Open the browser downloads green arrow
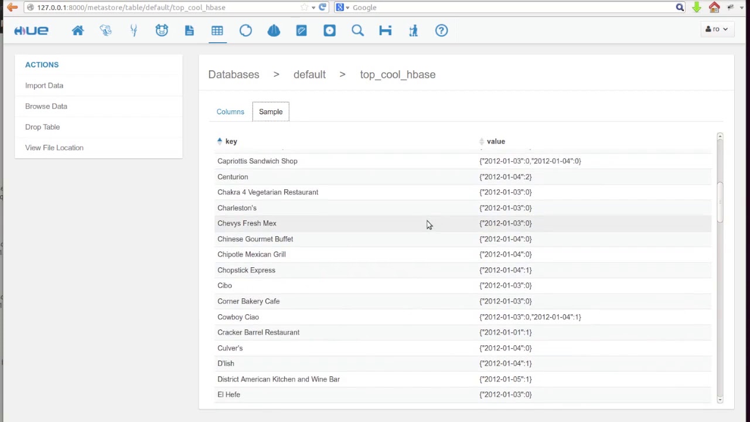The width and height of the screenshot is (750, 422). point(697,8)
